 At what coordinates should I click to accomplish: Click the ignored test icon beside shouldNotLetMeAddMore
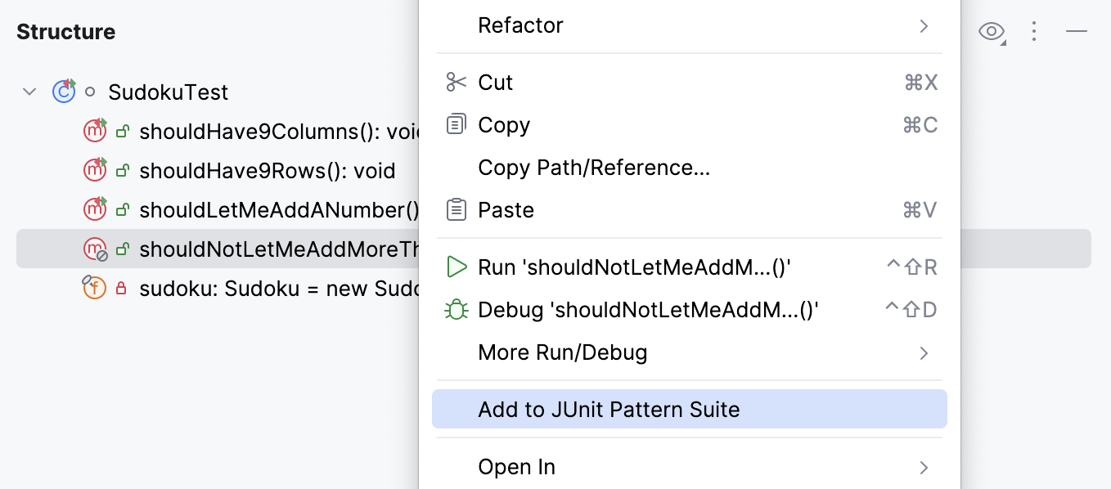tap(96, 249)
